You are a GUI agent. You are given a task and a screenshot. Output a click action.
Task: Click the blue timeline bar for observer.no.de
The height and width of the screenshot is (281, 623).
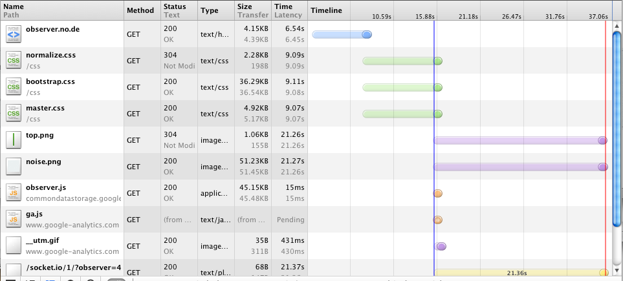click(341, 35)
